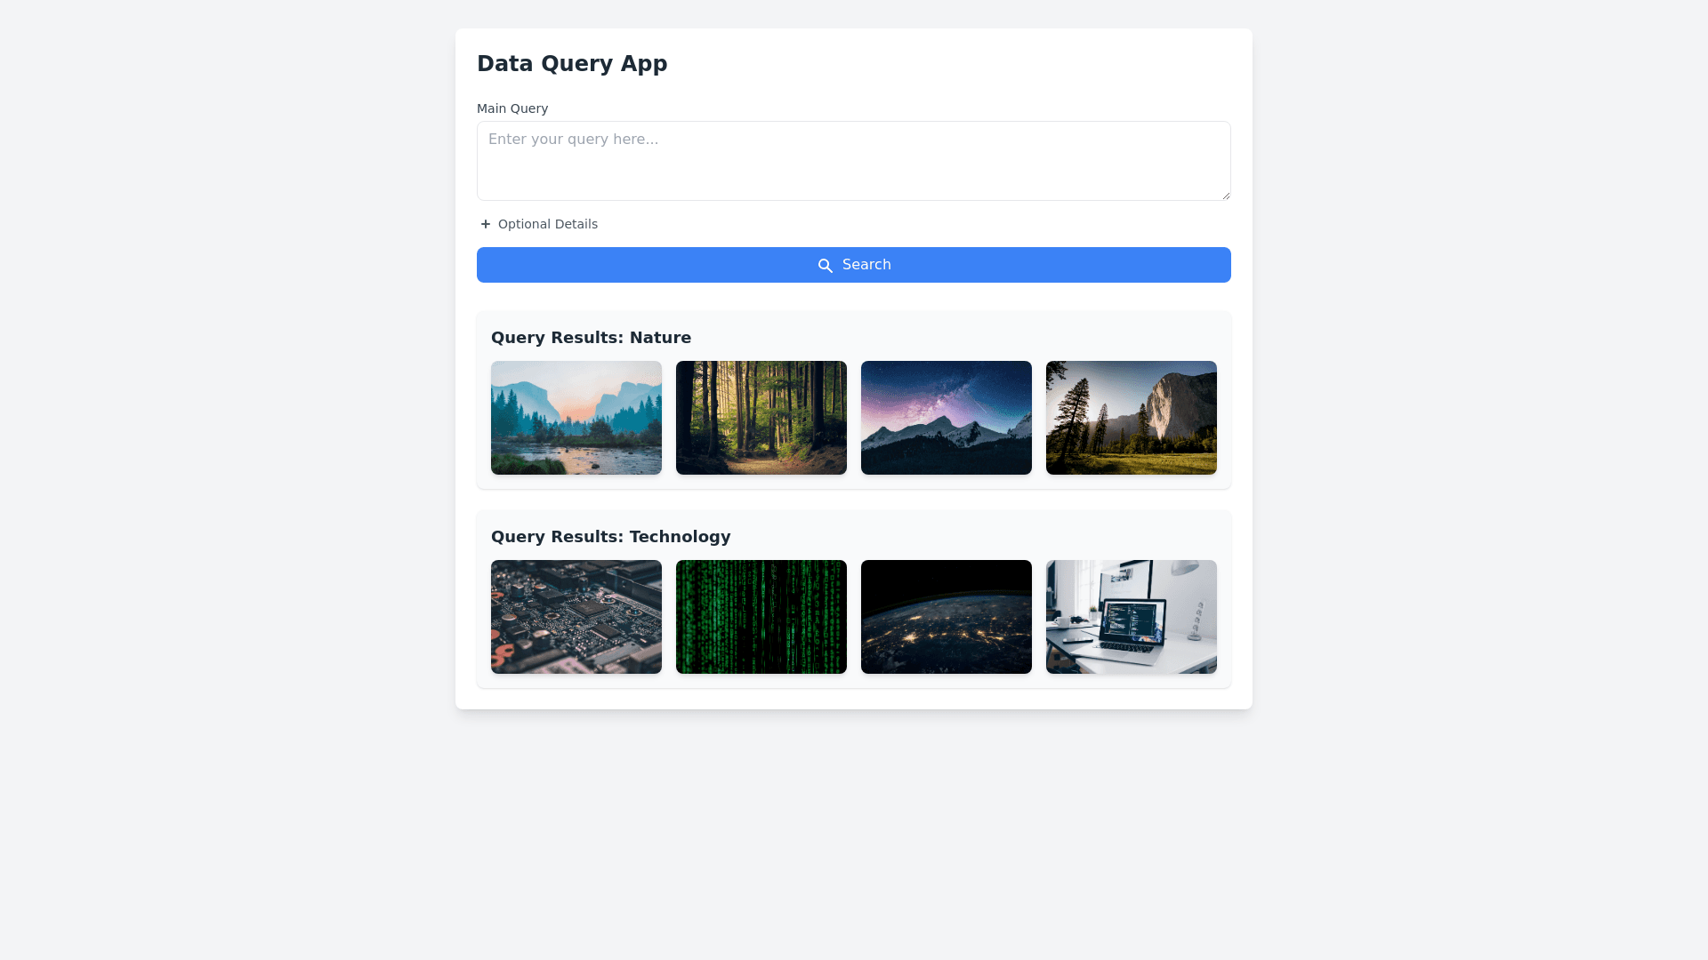1708x960 pixels.
Task: Click the magnifying glass icon in Search button
Action: [826, 266]
